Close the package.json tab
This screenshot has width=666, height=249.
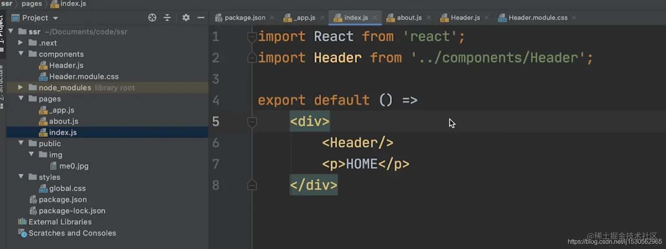[x=272, y=18]
